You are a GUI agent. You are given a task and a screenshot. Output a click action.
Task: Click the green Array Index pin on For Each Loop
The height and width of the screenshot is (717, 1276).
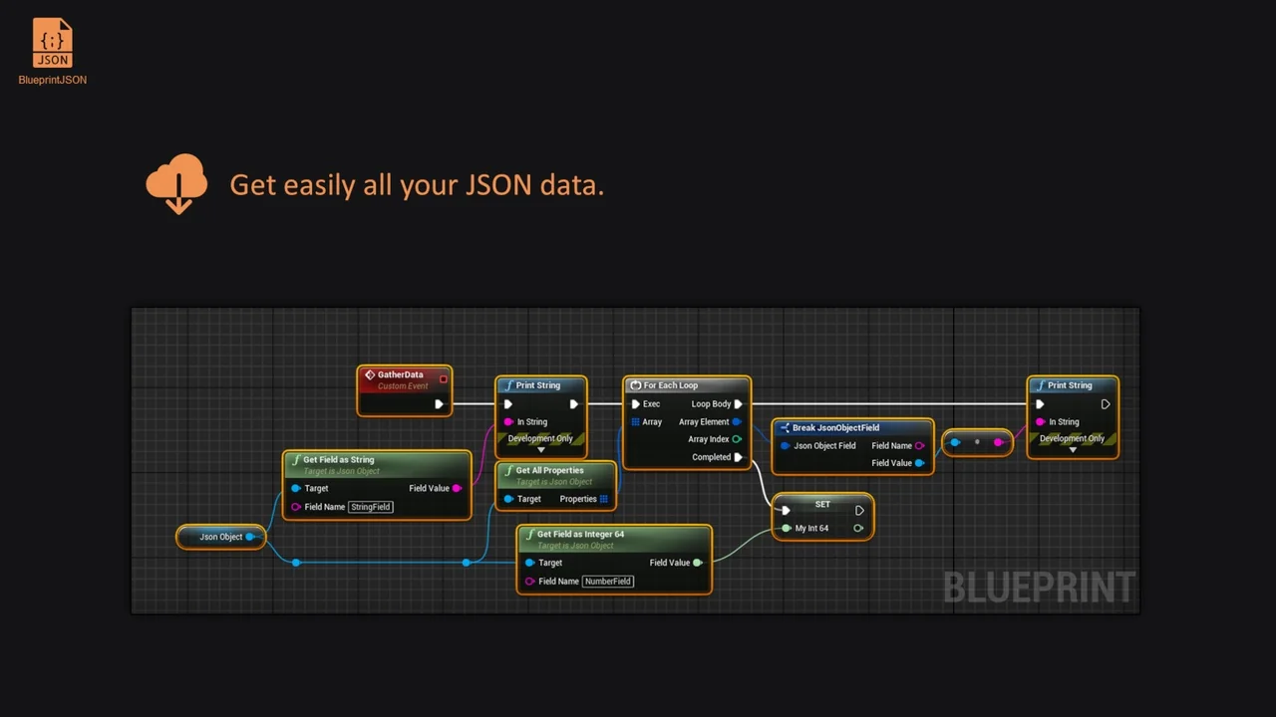pos(737,439)
